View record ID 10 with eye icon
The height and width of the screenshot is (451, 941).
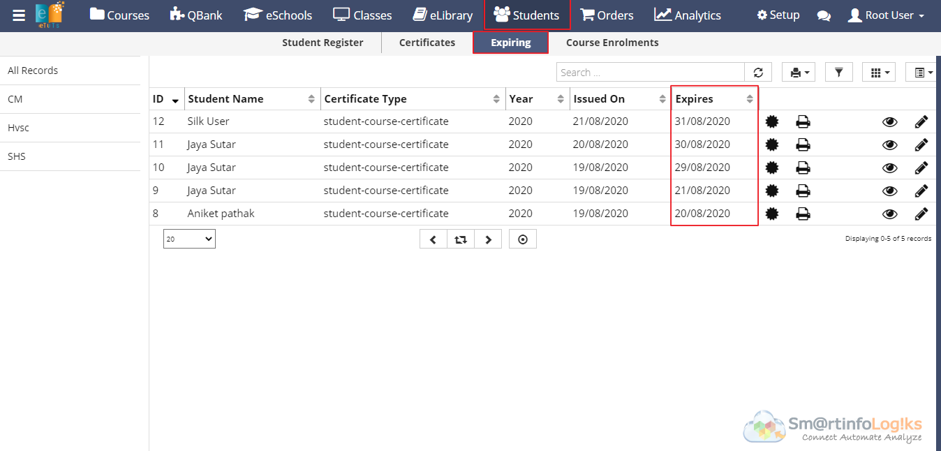[x=889, y=168]
